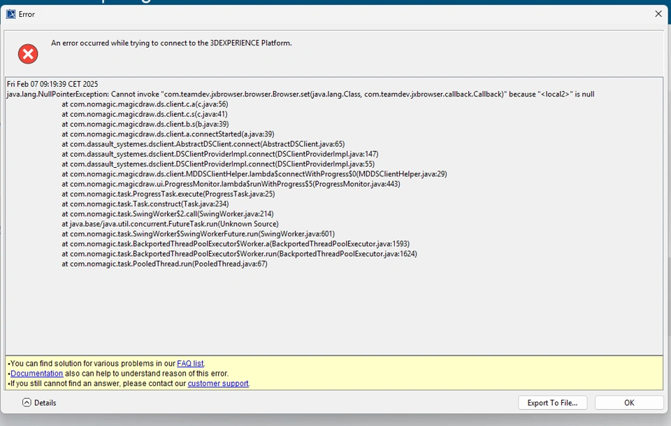Open the Documentation link
Viewport: 671px width, 426px height.
point(37,374)
